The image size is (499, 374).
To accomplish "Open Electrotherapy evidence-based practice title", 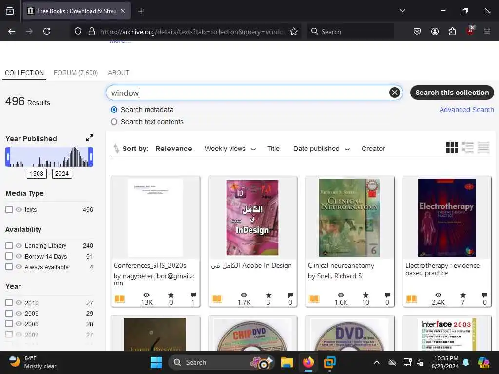I will (x=443, y=269).
